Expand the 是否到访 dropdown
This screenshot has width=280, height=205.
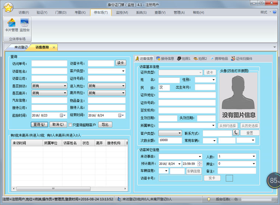click(x=65, y=86)
